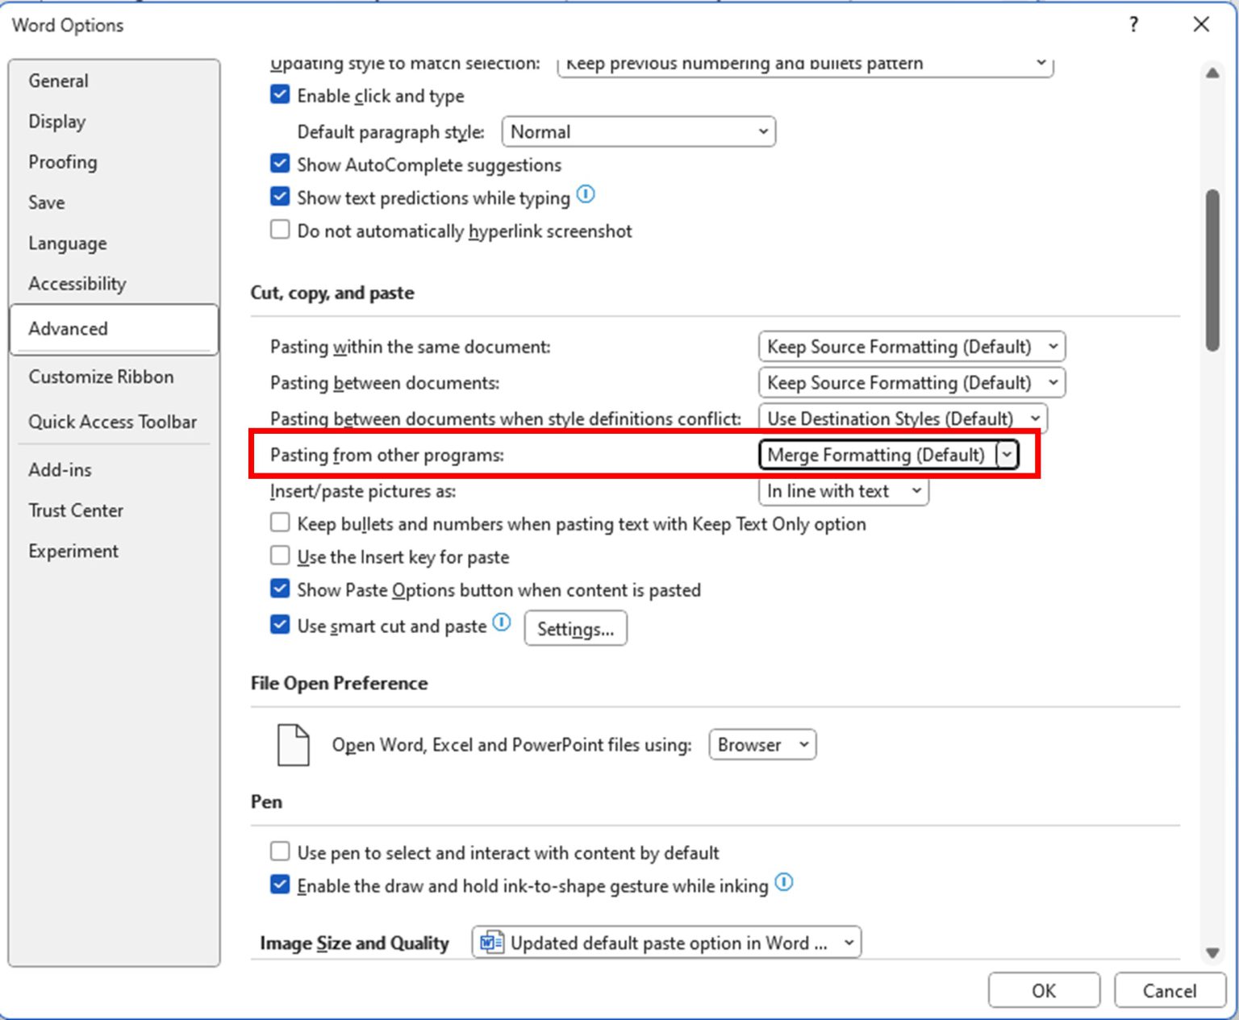Click the info icon beside text predictions
1239x1020 pixels.
pos(586,194)
